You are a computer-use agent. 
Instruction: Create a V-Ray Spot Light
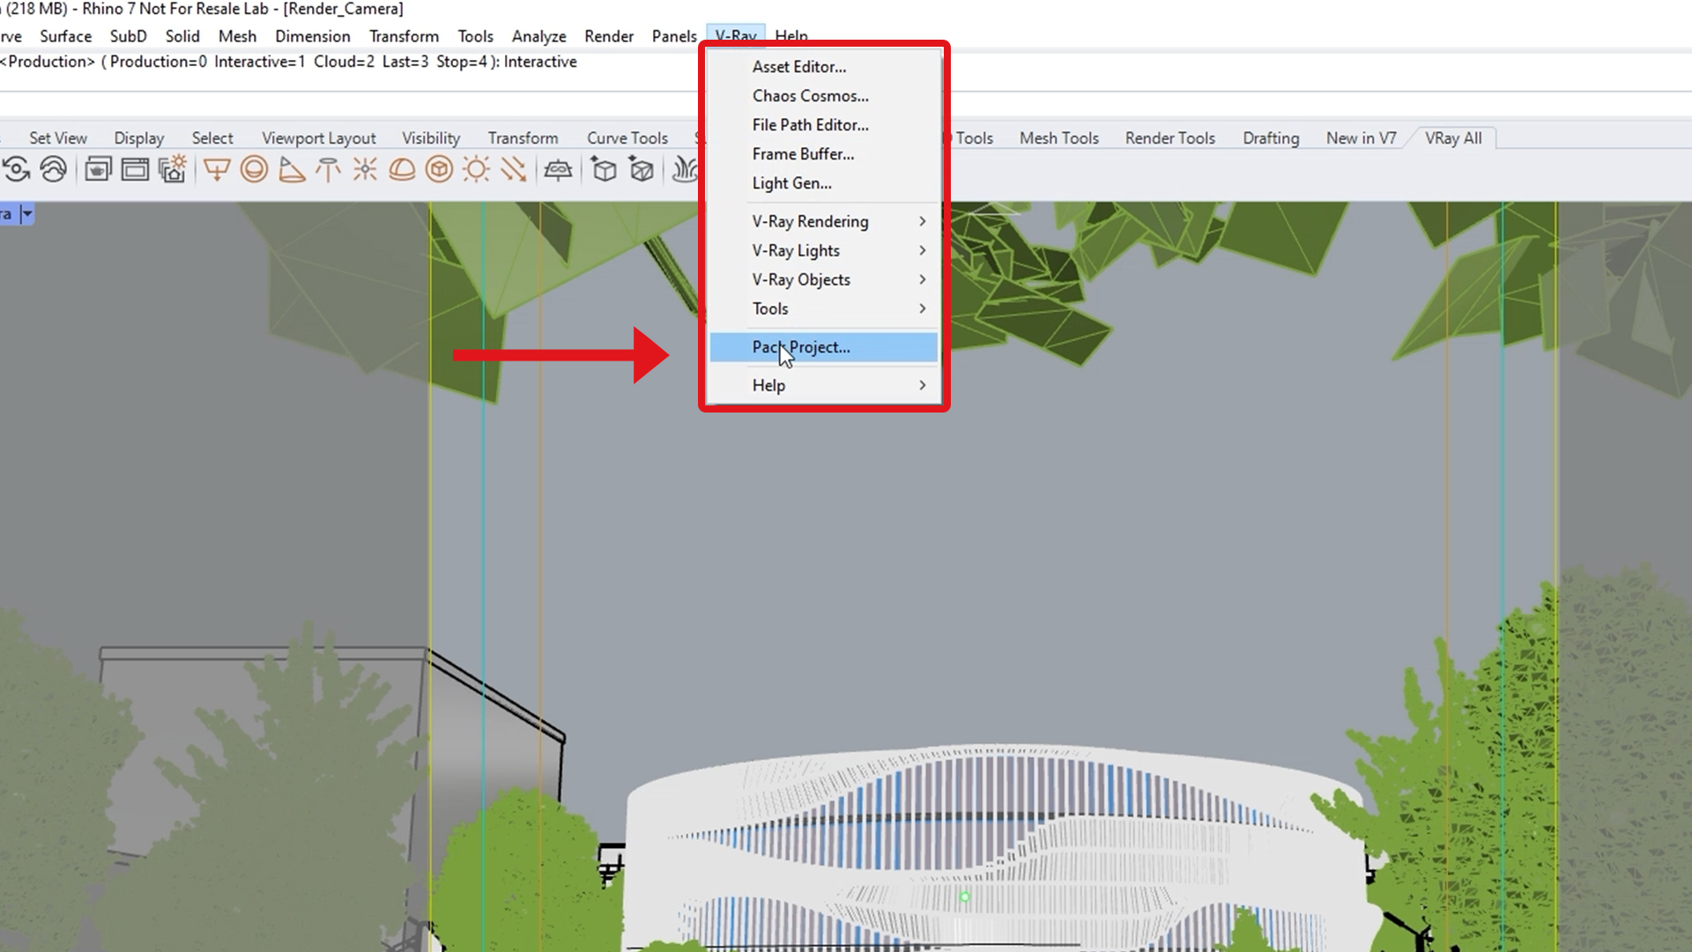(291, 168)
